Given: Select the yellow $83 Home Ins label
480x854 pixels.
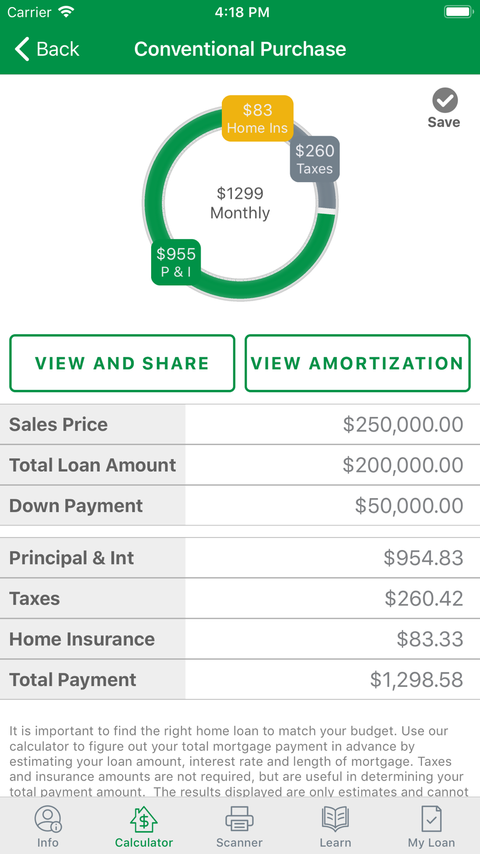Looking at the screenshot, I should point(257,118).
